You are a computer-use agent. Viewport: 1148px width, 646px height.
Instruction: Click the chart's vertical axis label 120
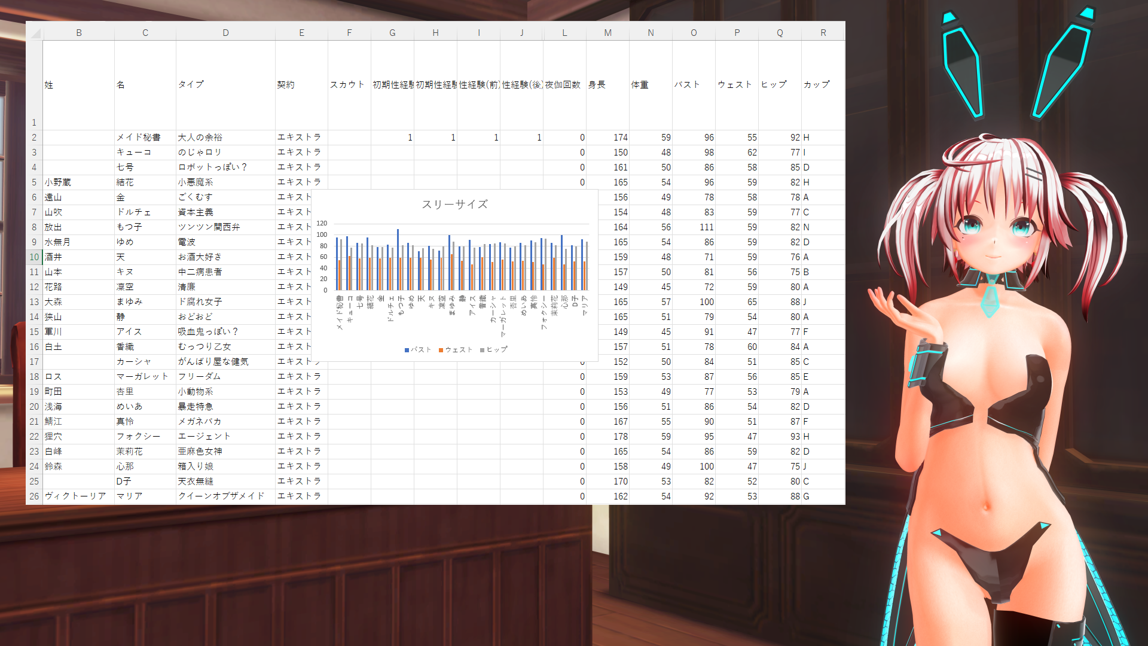coord(322,224)
